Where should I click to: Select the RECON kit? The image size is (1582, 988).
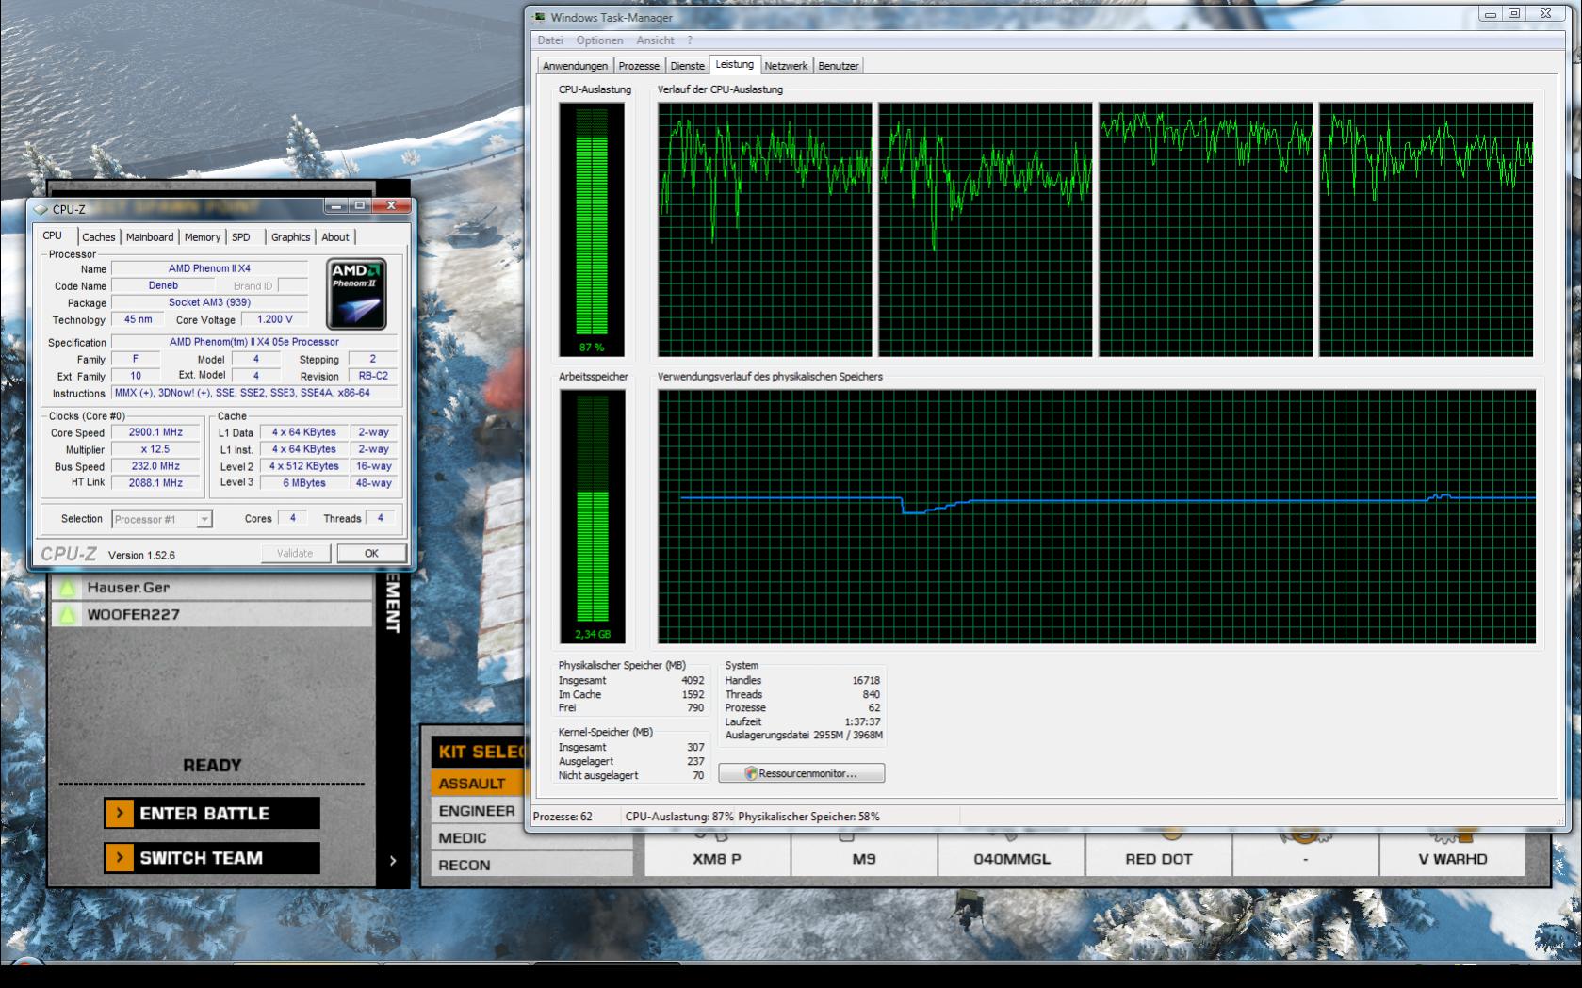(531, 865)
